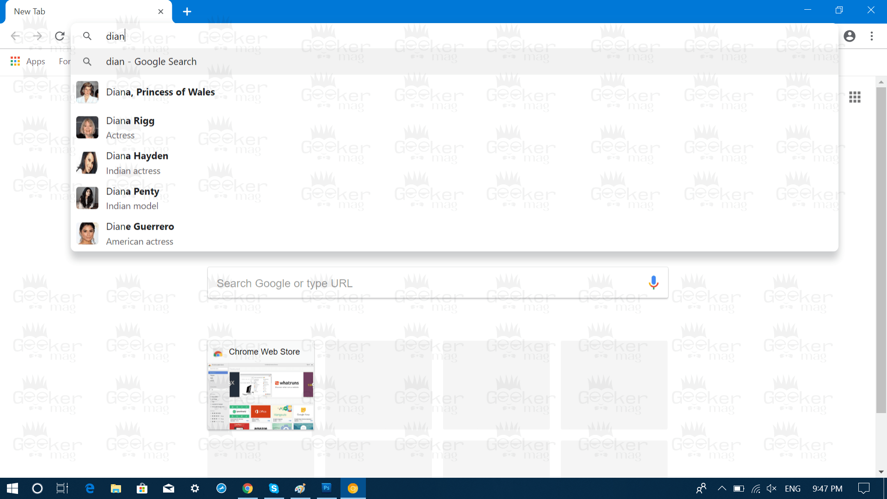Screen dimensions: 887x499
Task: Close the New Tab tab
Action: click(x=160, y=12)
